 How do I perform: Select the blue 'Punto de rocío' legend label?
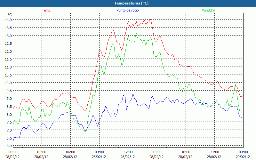[127, 10]
